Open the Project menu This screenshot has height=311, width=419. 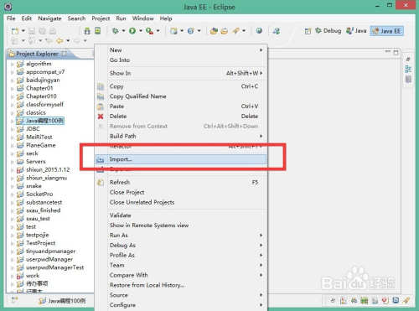coord(101,18)
